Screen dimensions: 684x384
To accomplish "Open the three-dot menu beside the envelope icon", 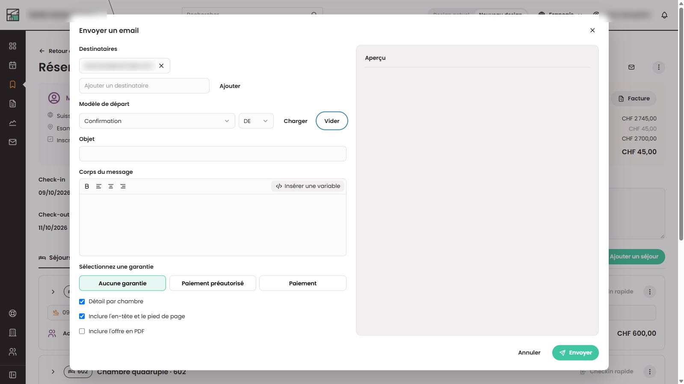I will pos(659,67).
